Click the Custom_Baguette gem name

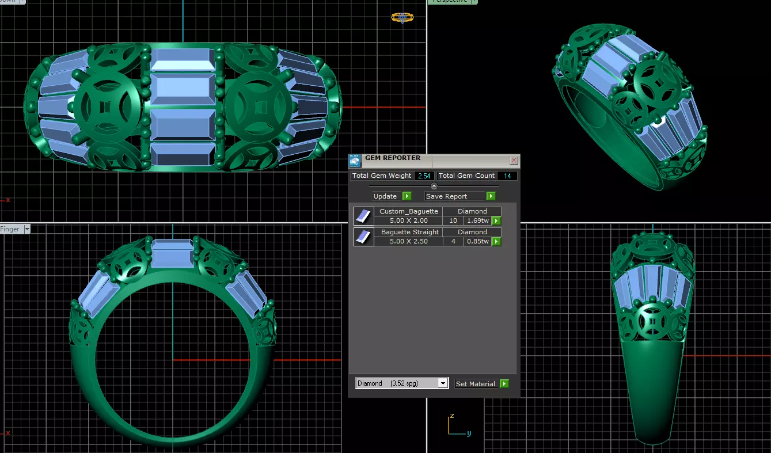(409, 211)
